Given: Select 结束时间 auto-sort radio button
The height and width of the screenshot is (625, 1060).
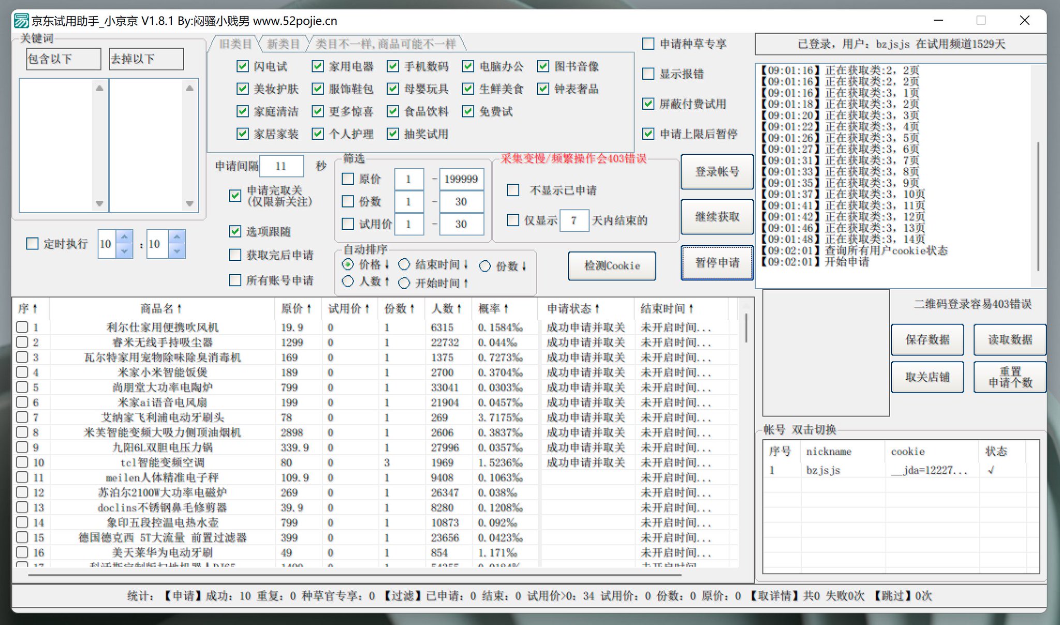Looking at the screenshot, I should click(x=404, y=265).
